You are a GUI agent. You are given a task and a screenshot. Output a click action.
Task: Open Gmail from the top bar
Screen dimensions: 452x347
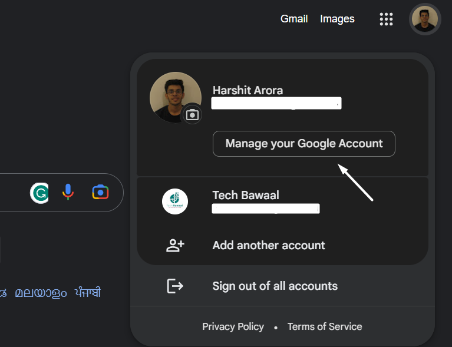tap(294, 19)
